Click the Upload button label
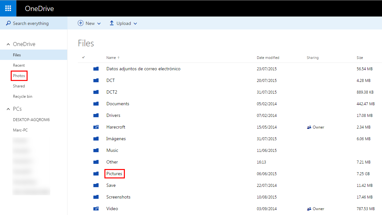 pyautogui.click(x=124, y=23)
